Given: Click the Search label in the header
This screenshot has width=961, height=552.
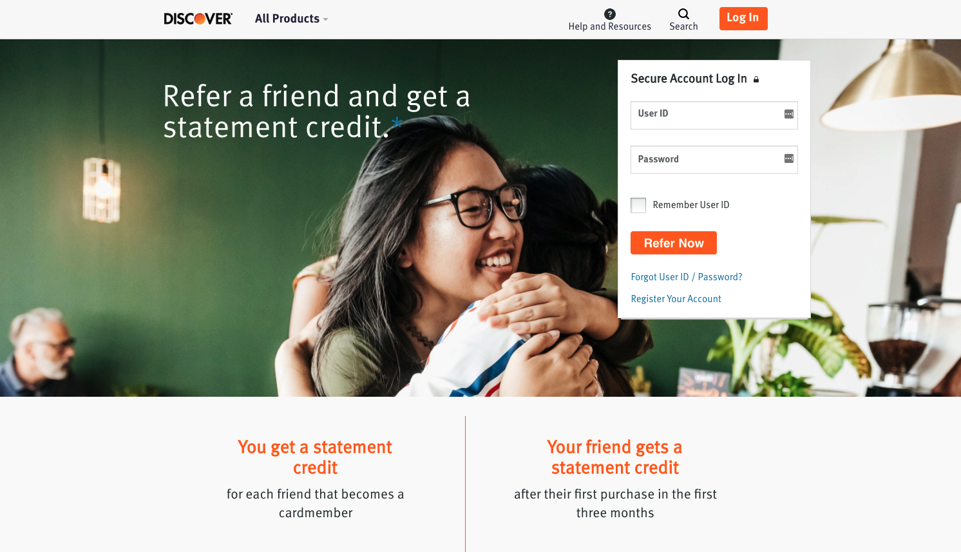Looking at the screenshot, I should (x=683, y=26).
